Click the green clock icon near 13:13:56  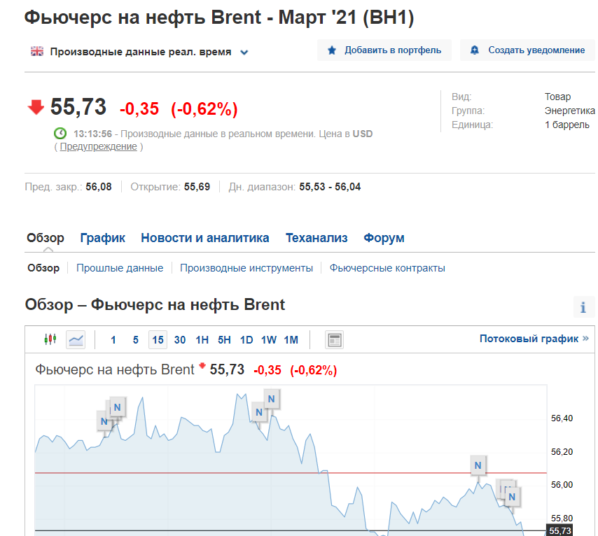(x=60, y=134)
